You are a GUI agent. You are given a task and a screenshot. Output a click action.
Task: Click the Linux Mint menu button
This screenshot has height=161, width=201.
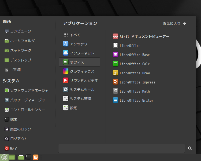tap(4, 157)
